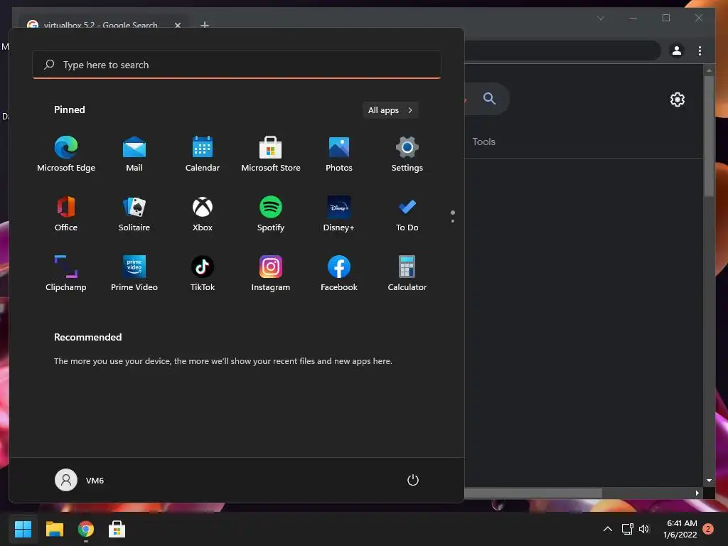
Task: Launch the Facebook app
Action: coord(339,274)
